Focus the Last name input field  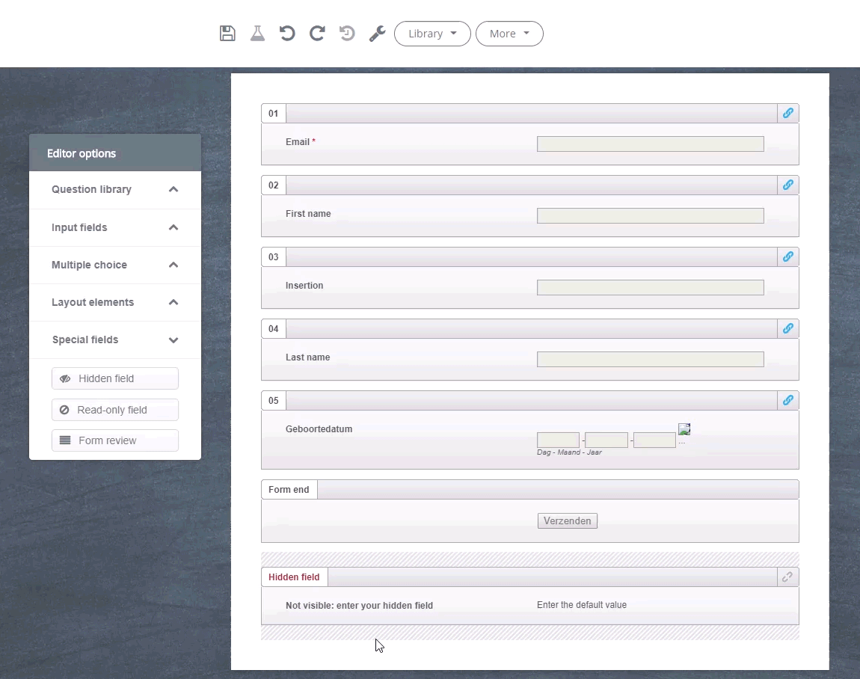[650, 359]
